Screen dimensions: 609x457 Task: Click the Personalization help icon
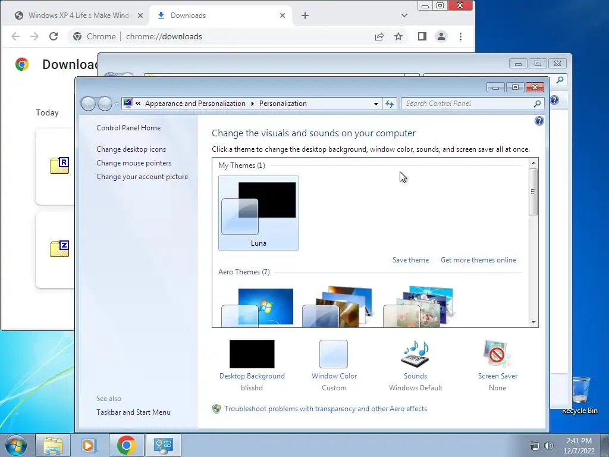pos(539,121)
